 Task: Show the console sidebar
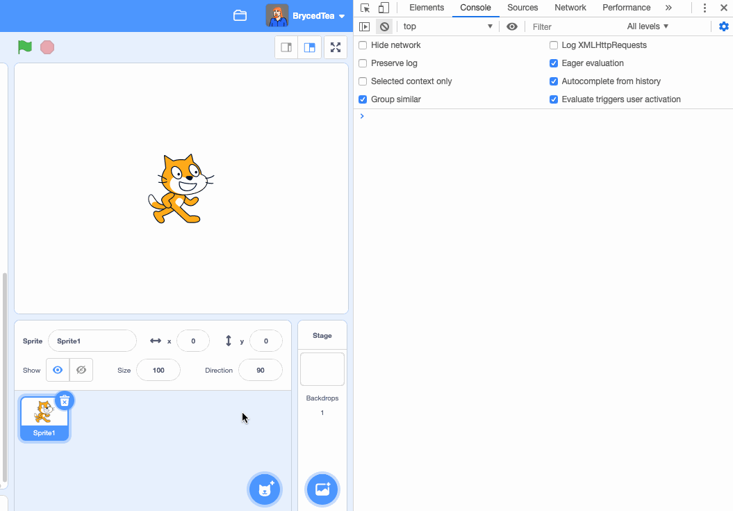tap(364, 26)
